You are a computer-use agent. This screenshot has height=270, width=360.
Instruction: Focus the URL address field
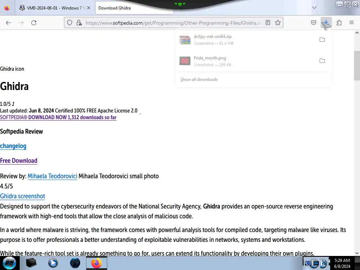[x=173, y=23]
